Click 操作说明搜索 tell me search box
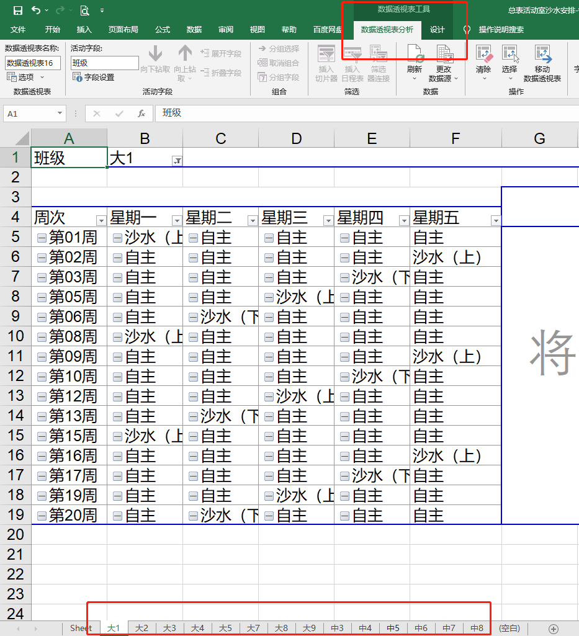The height and width of the screenshot is (636, 579). click(x=501, y=30)
